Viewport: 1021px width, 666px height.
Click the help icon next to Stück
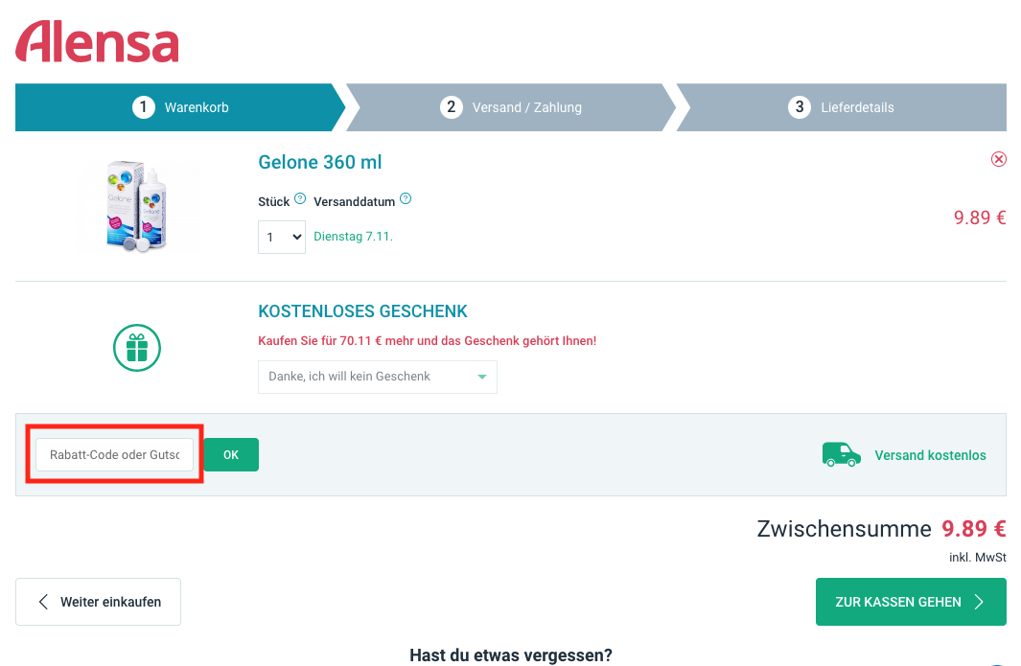click(300, 198)
